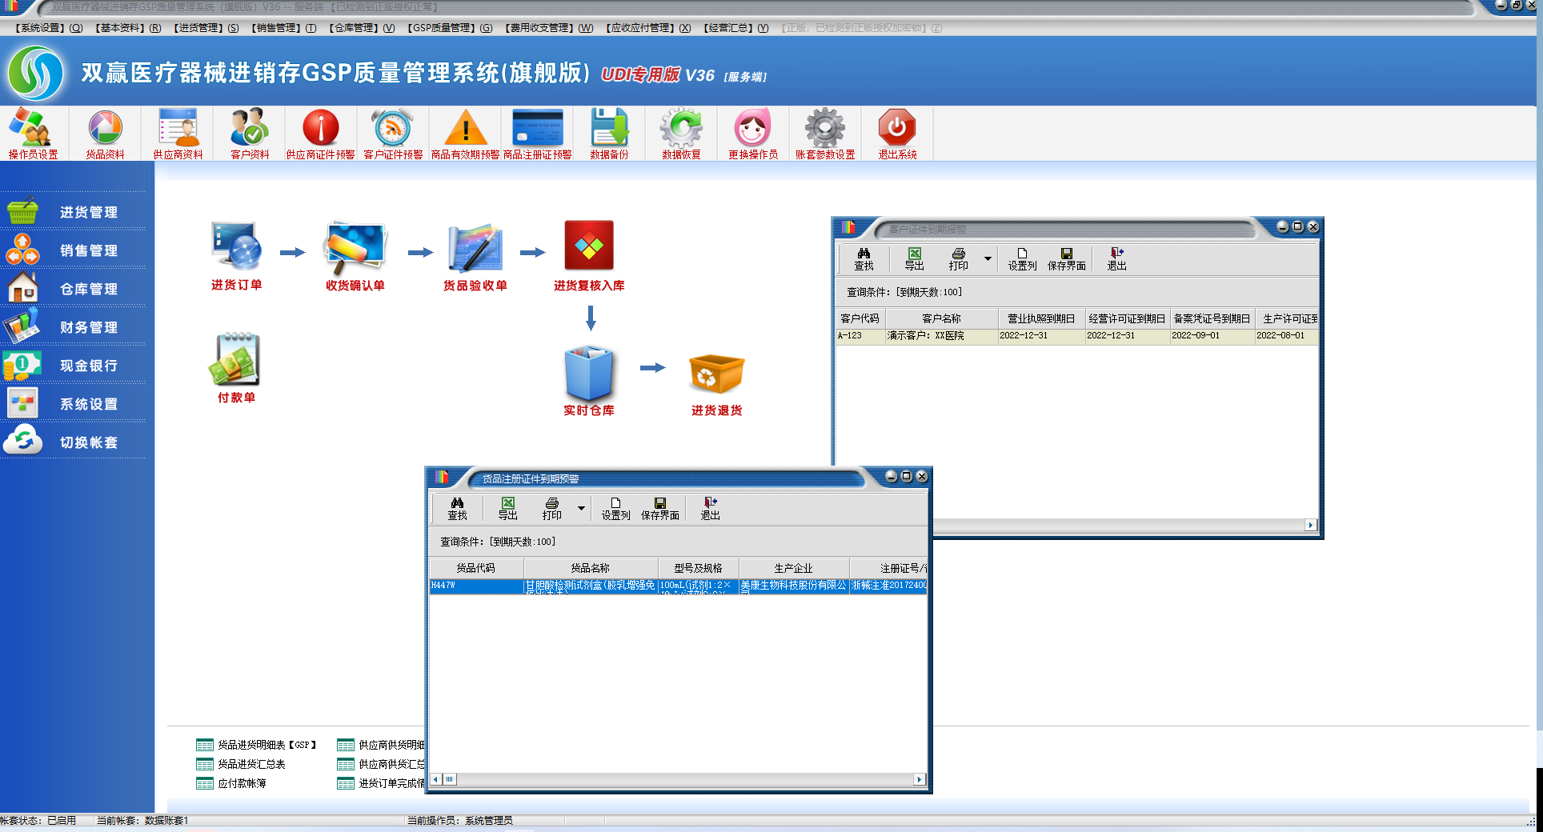The height and width of the screenshot is (832, 1543).
Task: Open 【费用收支管理】 menu
Action: click(549, 28)
